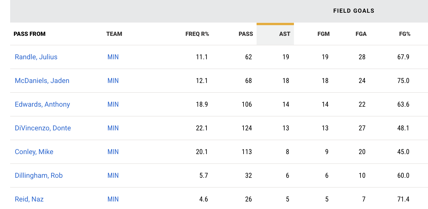This screenshot has height=209, width=428.
Task: Open Mike Conley player link
Action: [x=34, y=152]
